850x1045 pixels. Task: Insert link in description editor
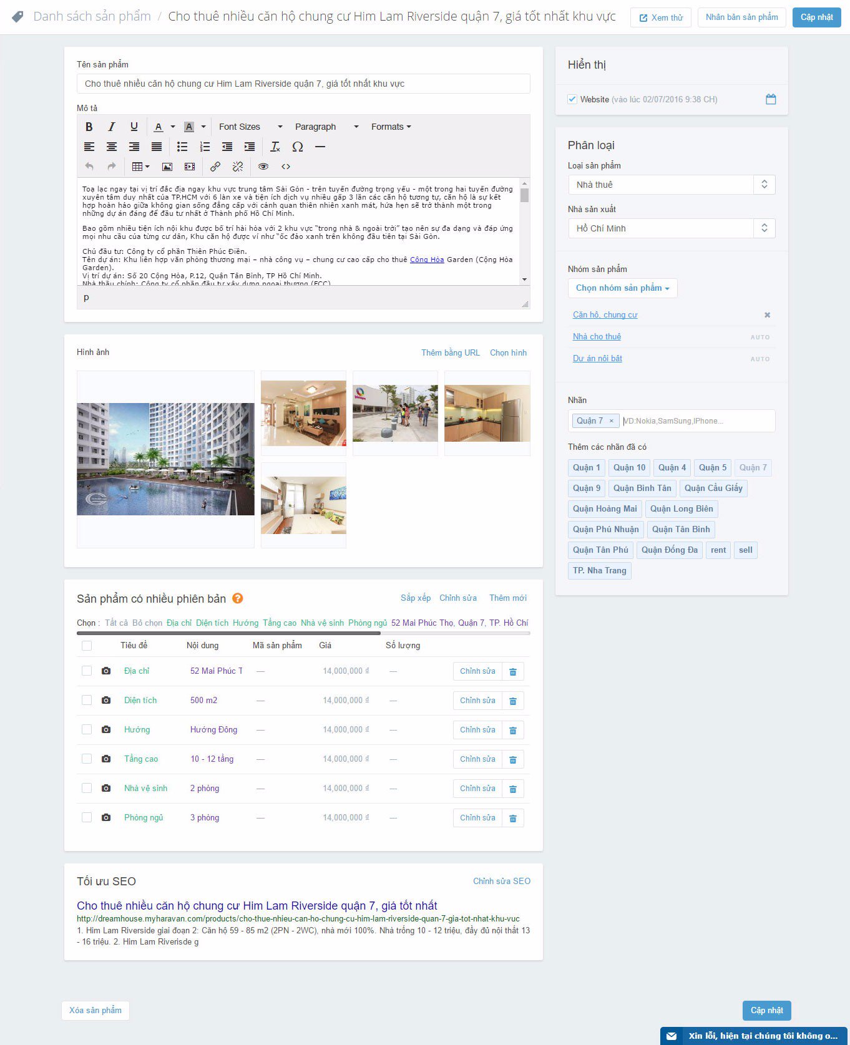coord(215,167)
